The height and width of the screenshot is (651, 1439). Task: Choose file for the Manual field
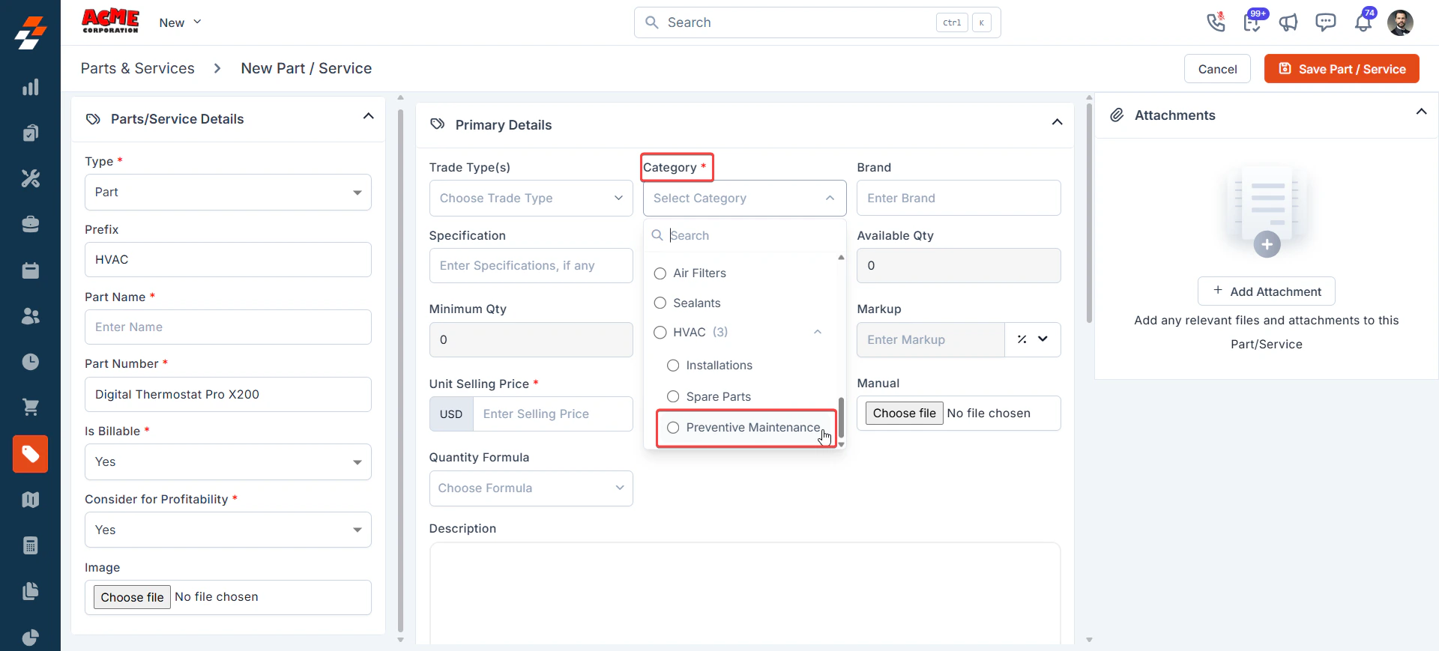pos(904,414)
